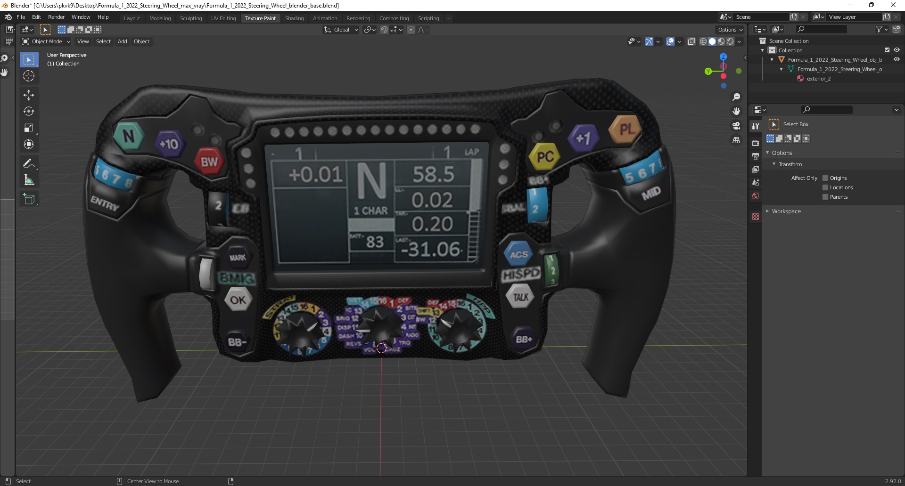905x486 pixels.
Task: Toggle the snapping magnet button
Action: pyautogui.click(x=384, y=30)
